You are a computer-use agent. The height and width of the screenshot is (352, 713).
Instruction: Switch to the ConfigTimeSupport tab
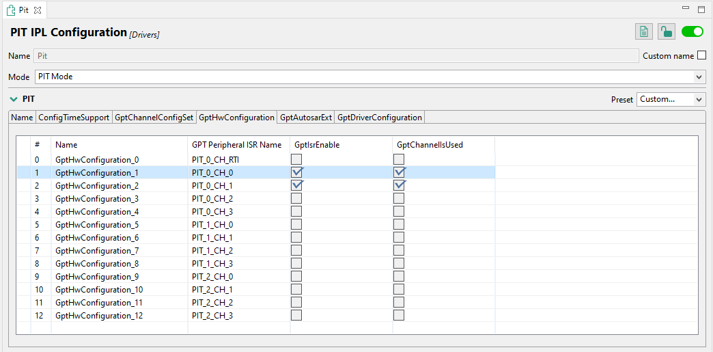74,118
